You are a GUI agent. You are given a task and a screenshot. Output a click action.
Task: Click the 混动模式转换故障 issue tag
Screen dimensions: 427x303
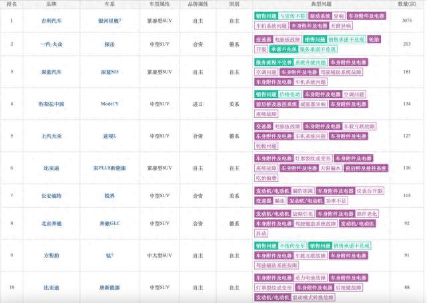(313, 298)
